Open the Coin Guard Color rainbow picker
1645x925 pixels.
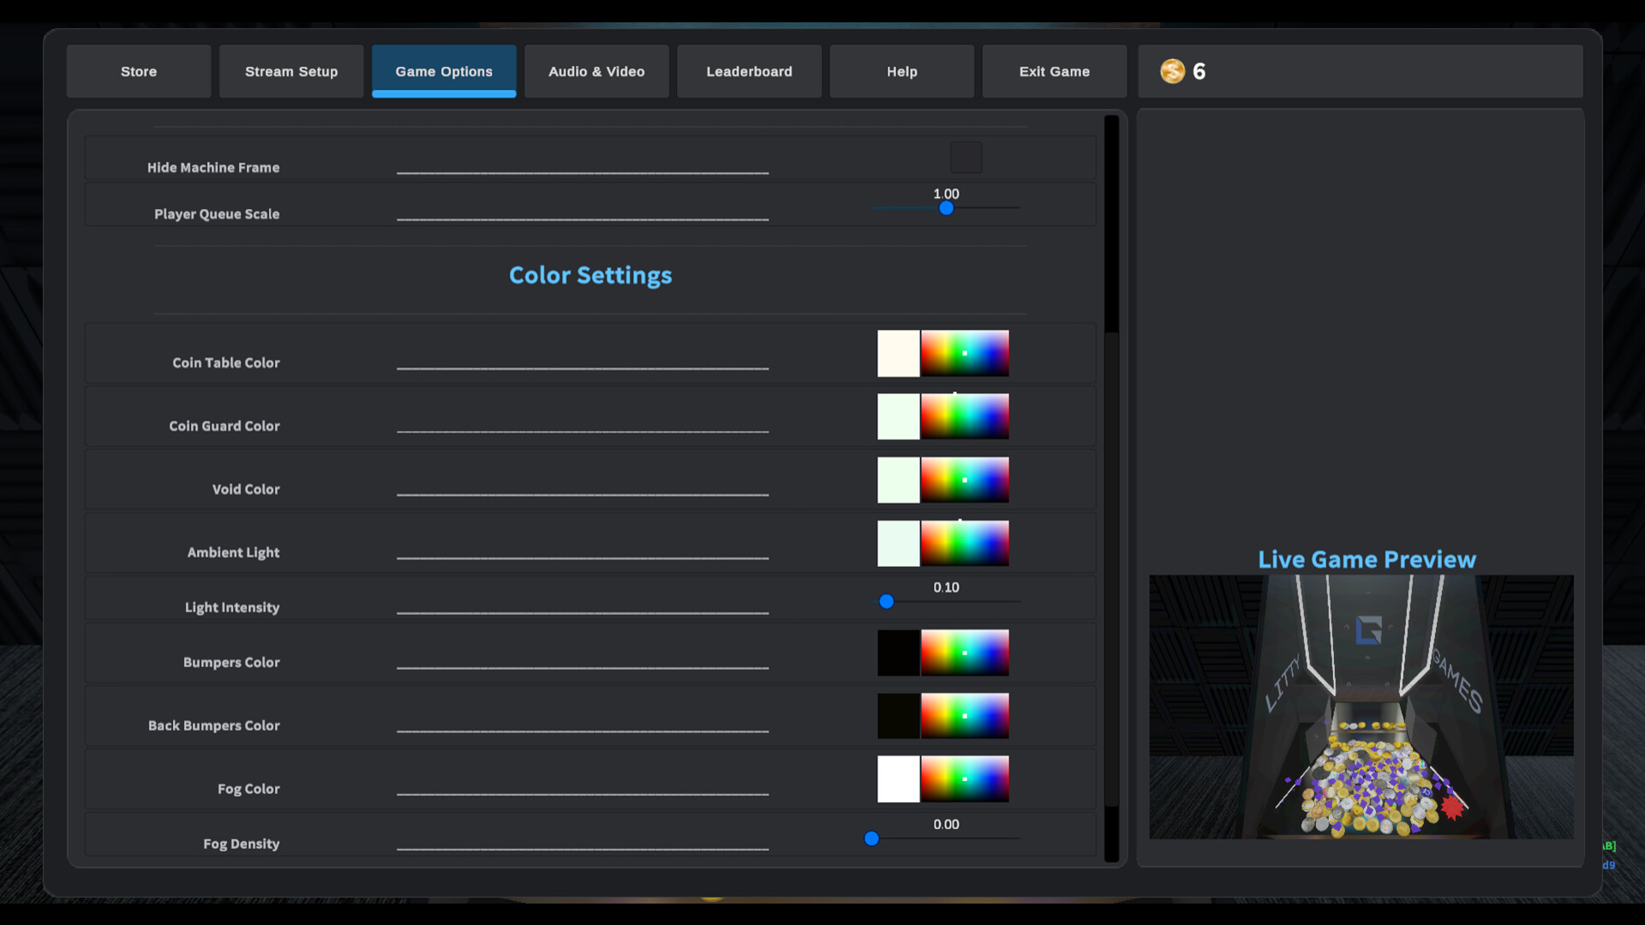pyautogui.click(x=965, y=416)
